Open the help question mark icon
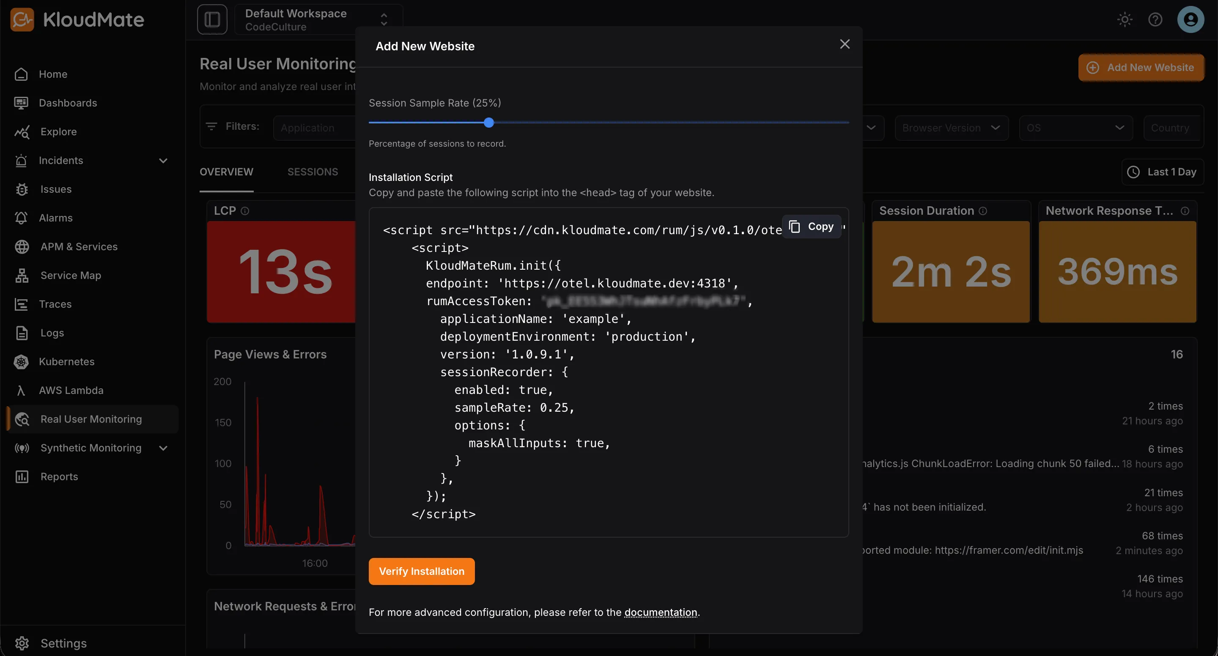The width and height of the screenshot is (1218, 656). click(1155, 19)
